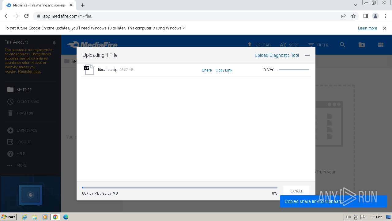
Task: Open the tab search dropdown
Action: click(x=355, y=5)
